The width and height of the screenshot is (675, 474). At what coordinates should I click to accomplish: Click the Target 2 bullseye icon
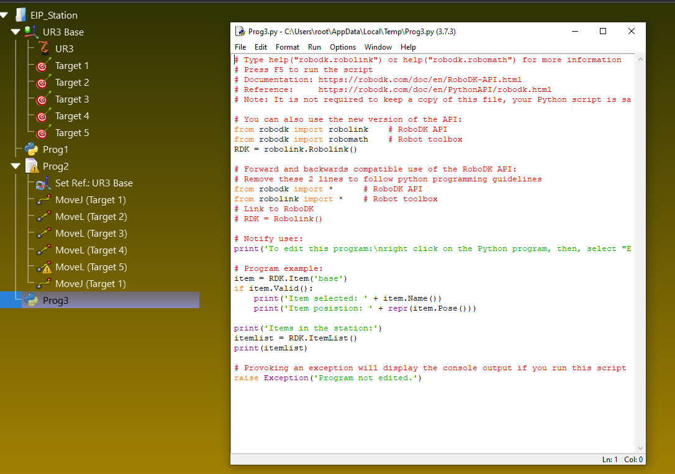(43, 82)
